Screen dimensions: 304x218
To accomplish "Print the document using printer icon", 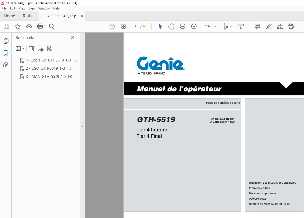I will (x=40, y=26).
